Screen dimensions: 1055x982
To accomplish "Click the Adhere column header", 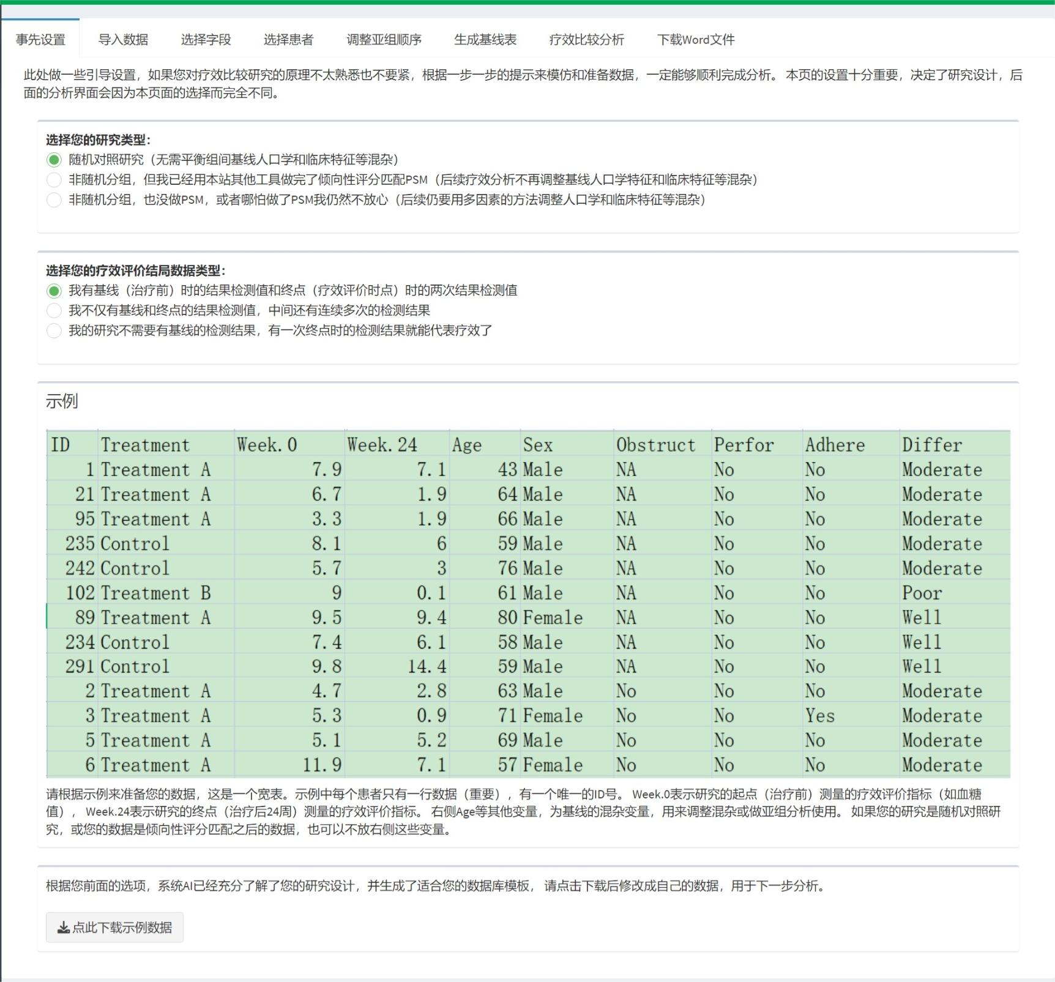I will tap(835, 445).
